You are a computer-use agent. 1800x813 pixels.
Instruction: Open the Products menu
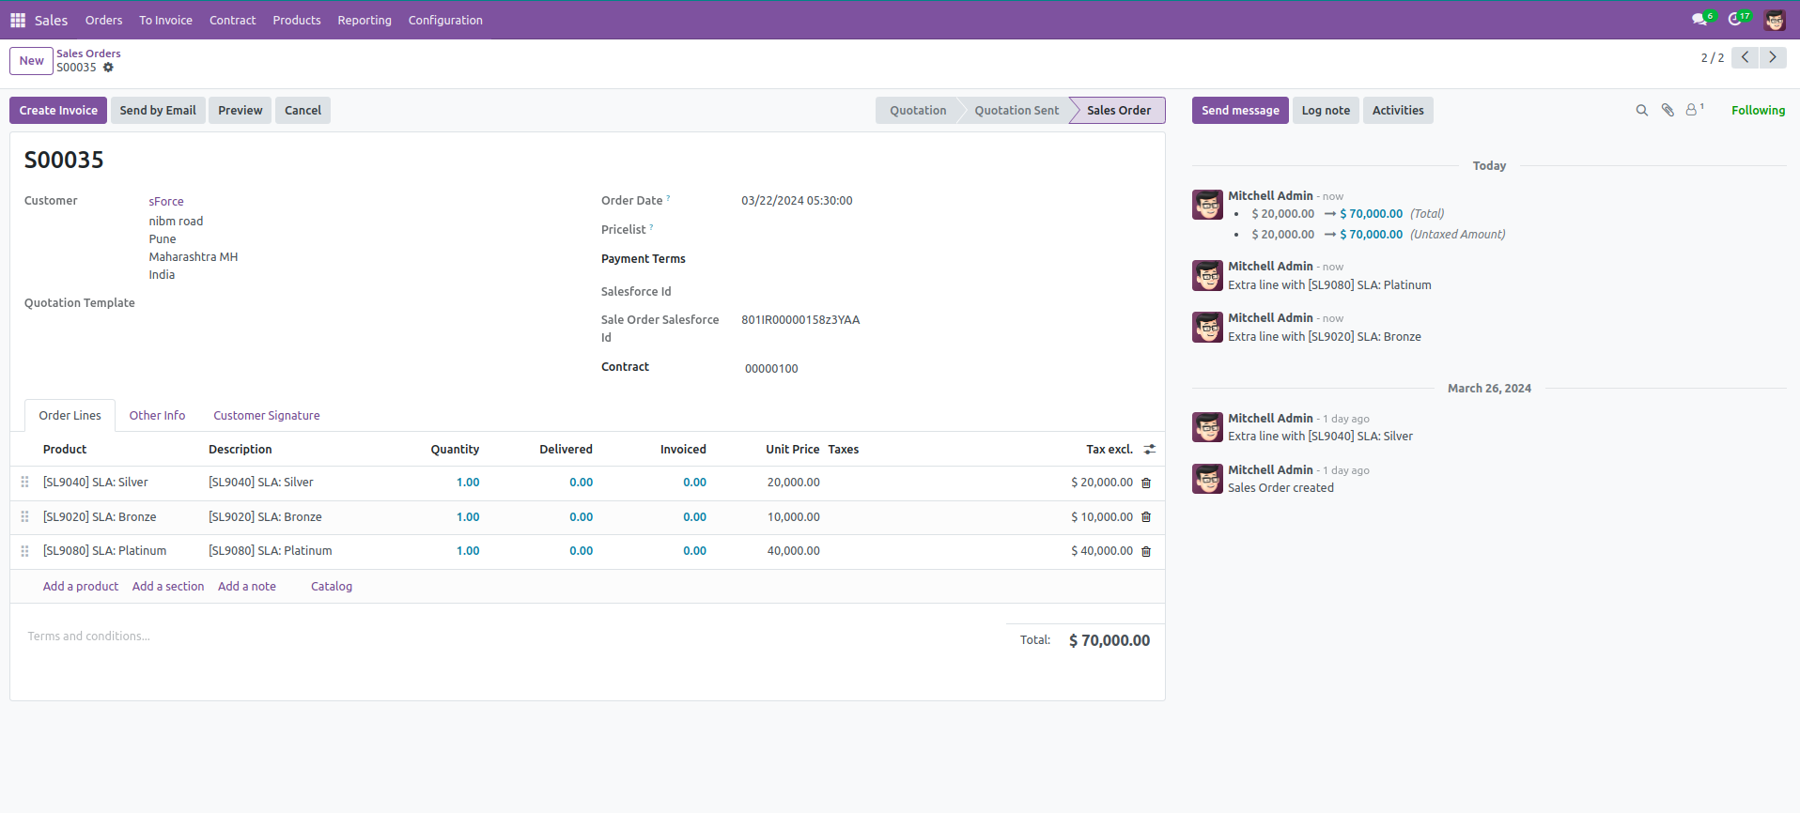click(297, 20)
